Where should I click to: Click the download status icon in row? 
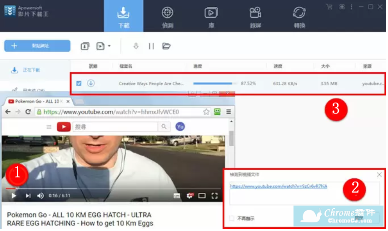[91, 83]
